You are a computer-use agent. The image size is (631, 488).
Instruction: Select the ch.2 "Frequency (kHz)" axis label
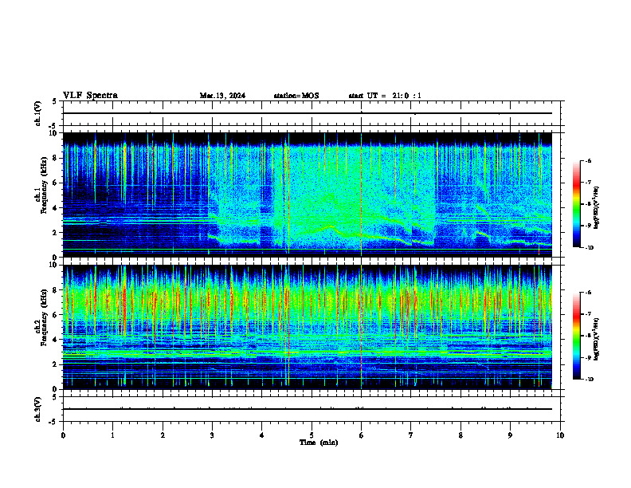coord(44,317)
